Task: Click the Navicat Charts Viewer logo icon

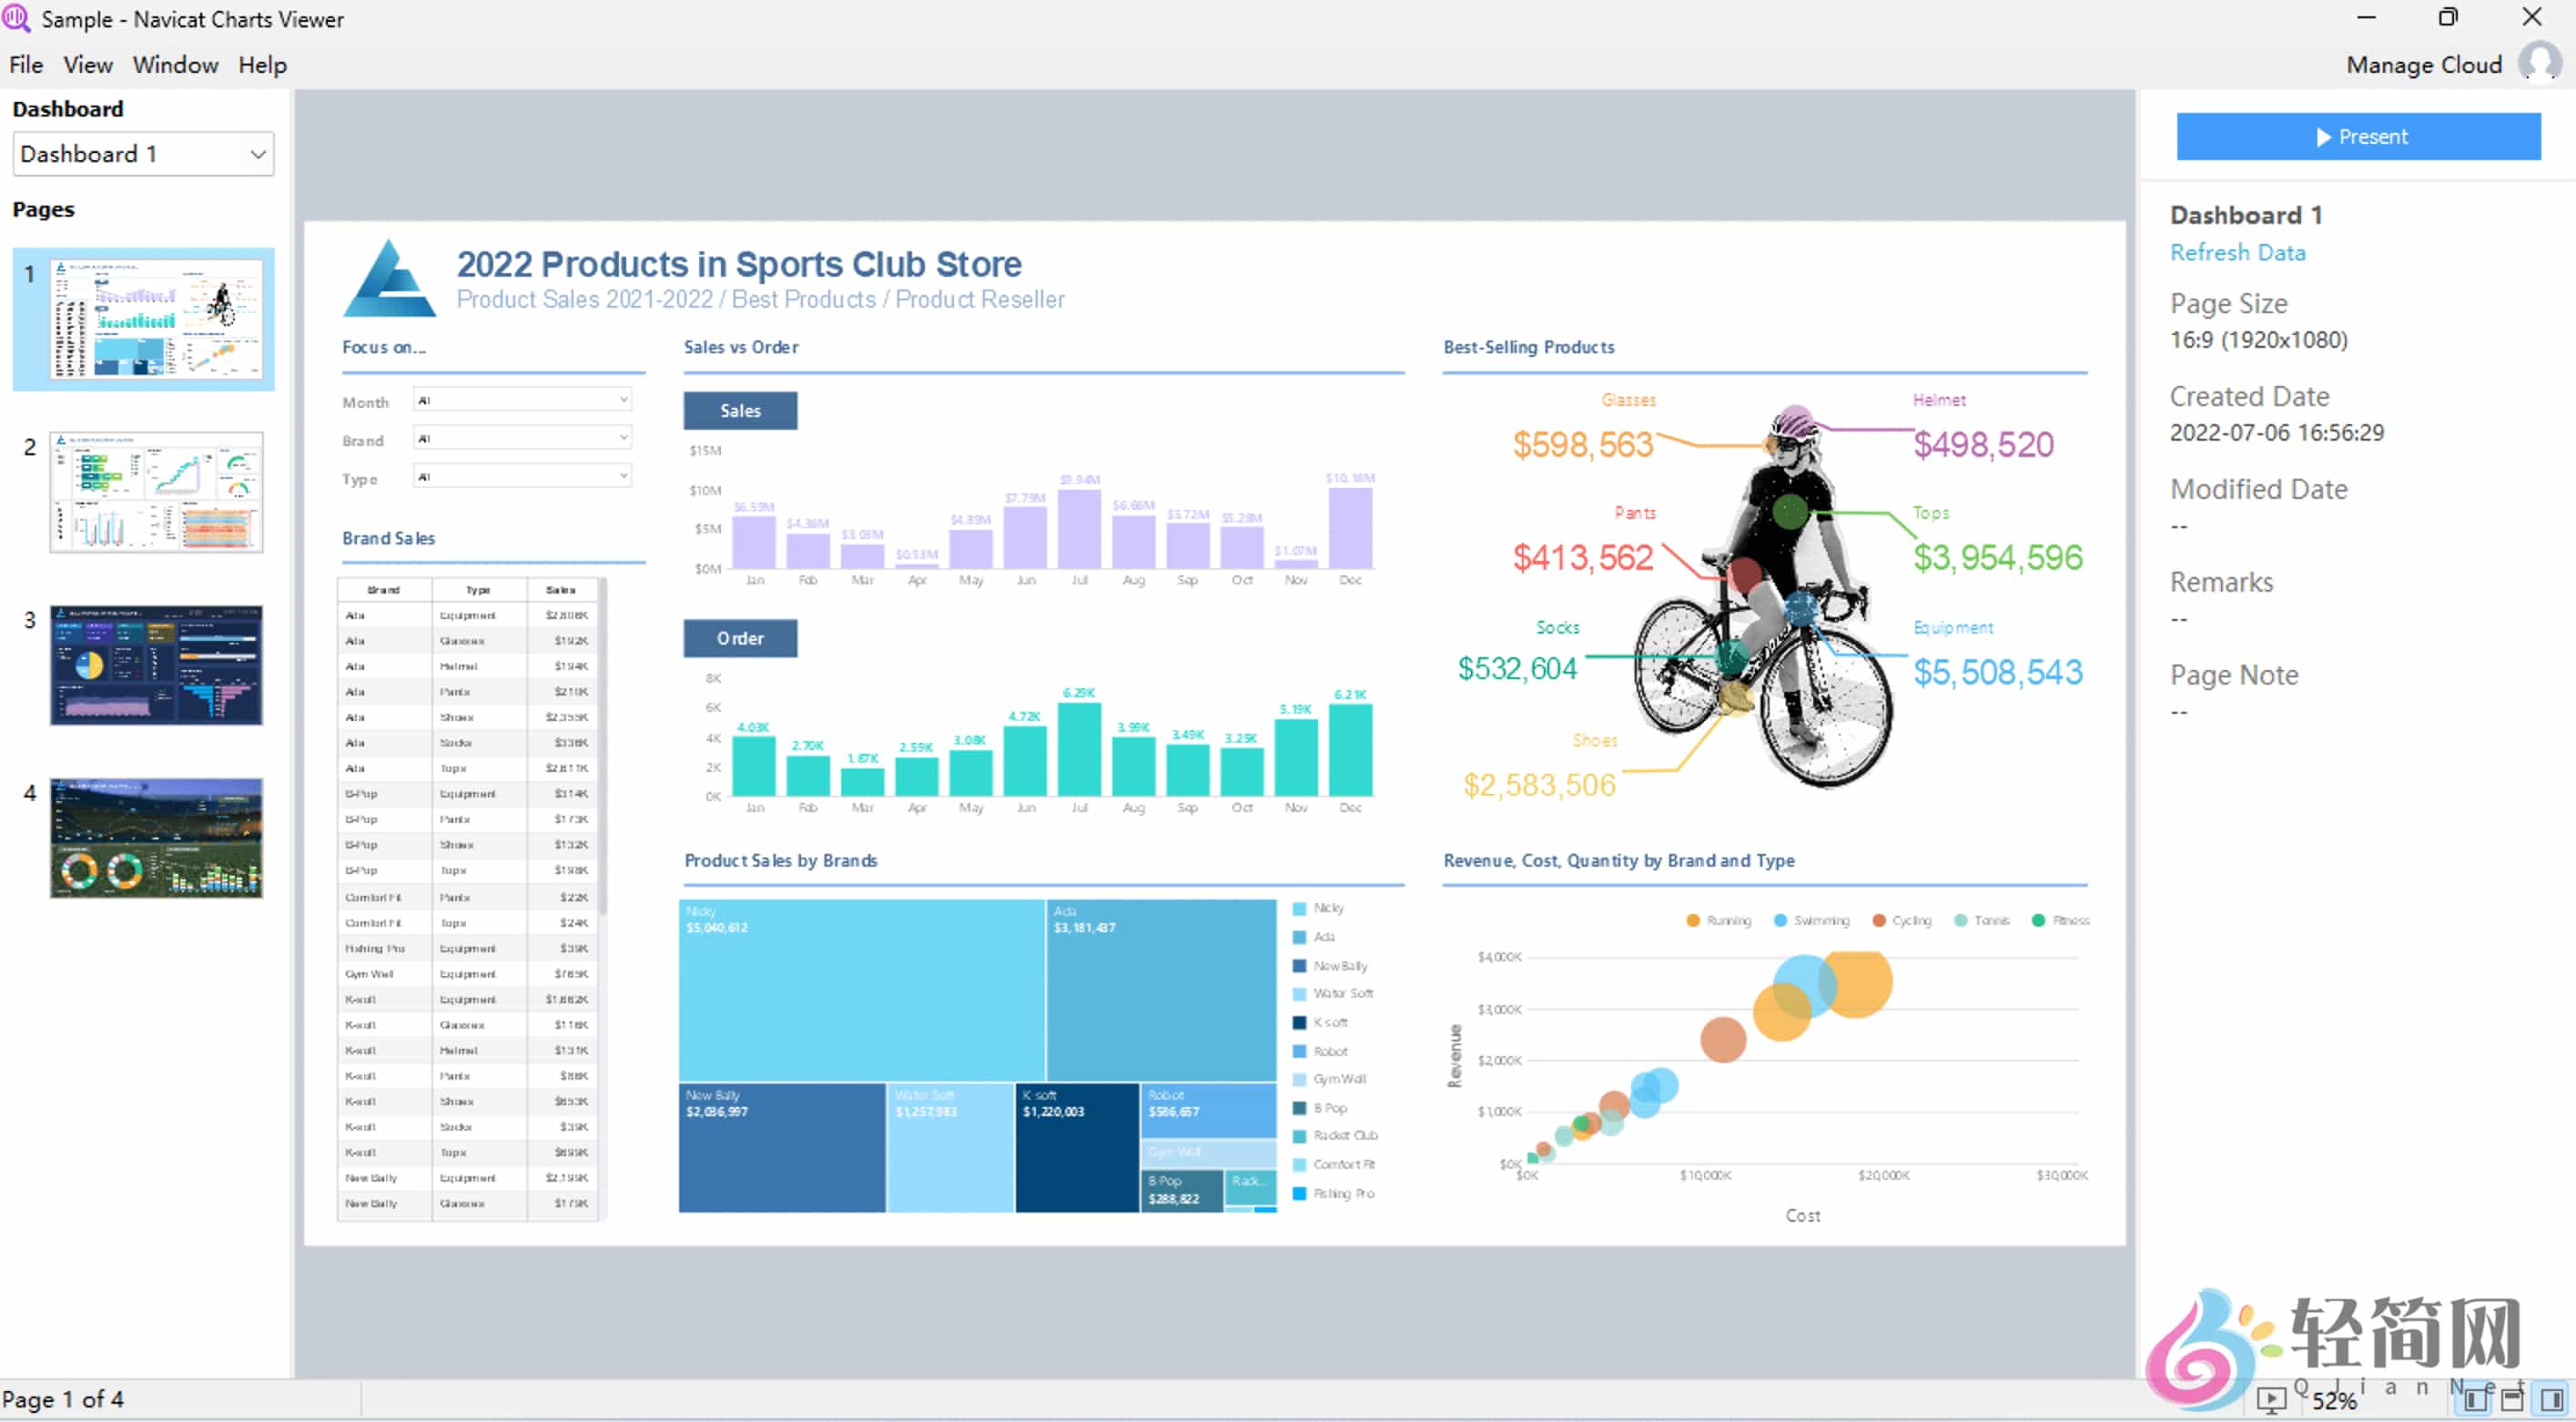Action: click(16, 18)
